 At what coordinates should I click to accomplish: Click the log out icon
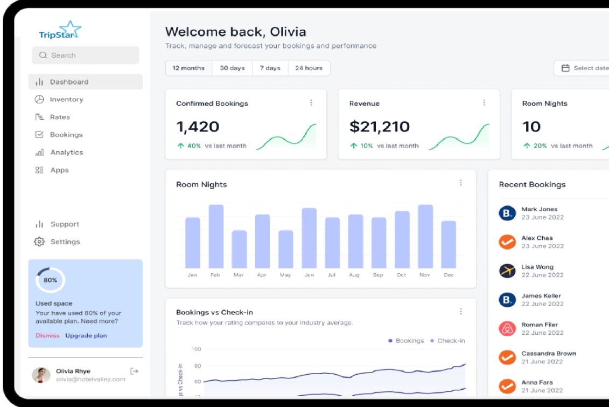click(135, 371)
